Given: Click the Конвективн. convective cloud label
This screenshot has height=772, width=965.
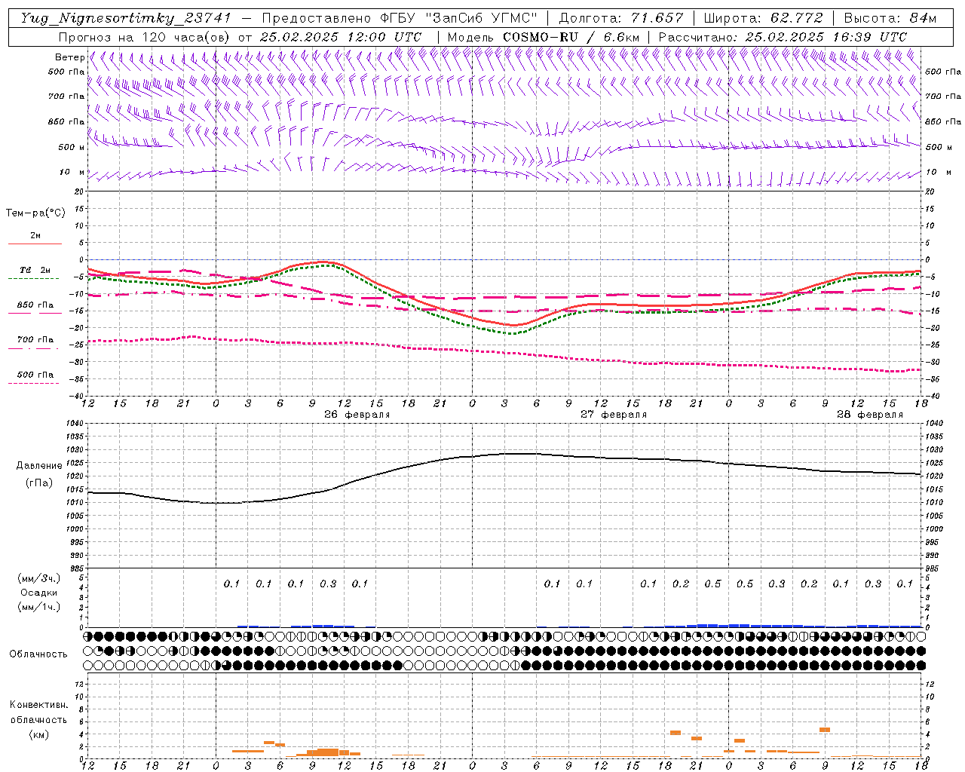Looking at the screenshot, I should point(38,705).
